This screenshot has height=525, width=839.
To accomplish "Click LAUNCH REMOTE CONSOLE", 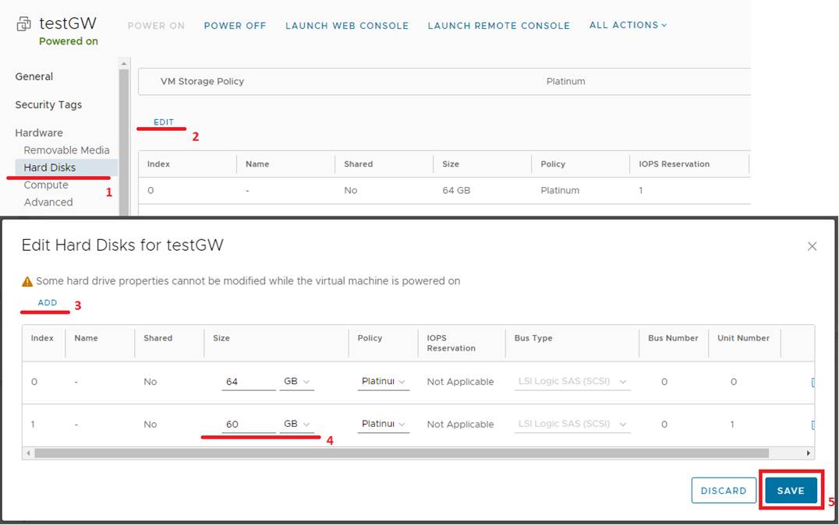I will [499, 26].
